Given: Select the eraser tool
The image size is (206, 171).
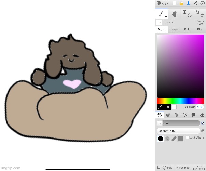Looking at the screenshot, I should tap(202, 115).
